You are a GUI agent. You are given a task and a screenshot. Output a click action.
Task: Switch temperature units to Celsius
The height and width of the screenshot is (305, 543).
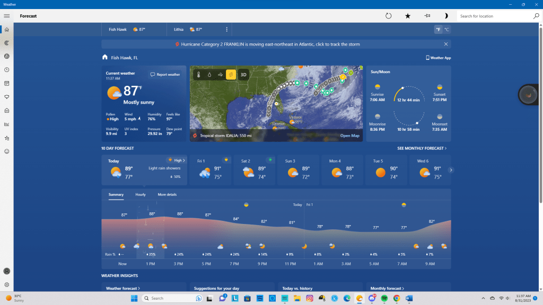[446, 30]
